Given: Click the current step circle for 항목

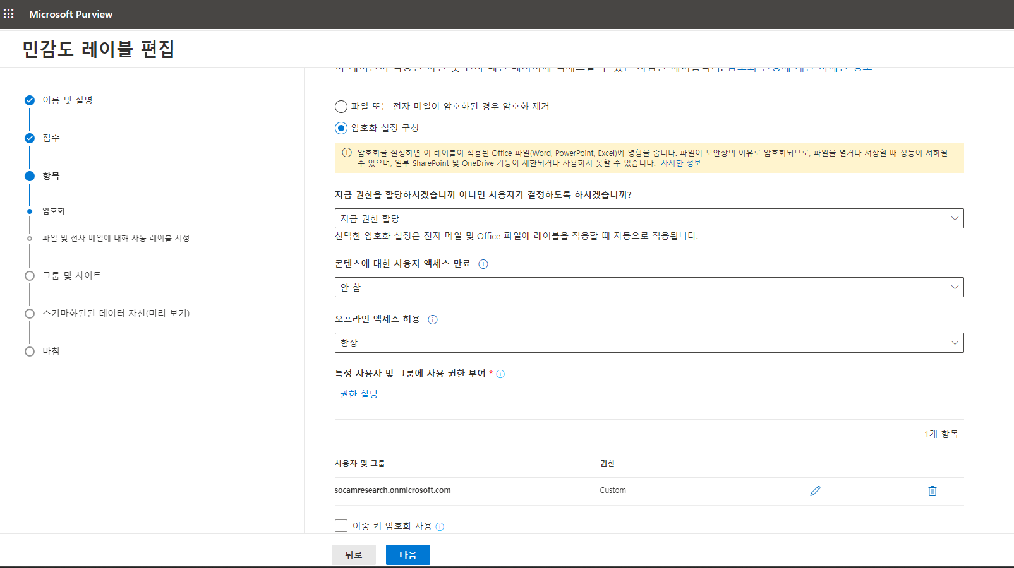Looking at the screenshot, I should coord(30,176).
